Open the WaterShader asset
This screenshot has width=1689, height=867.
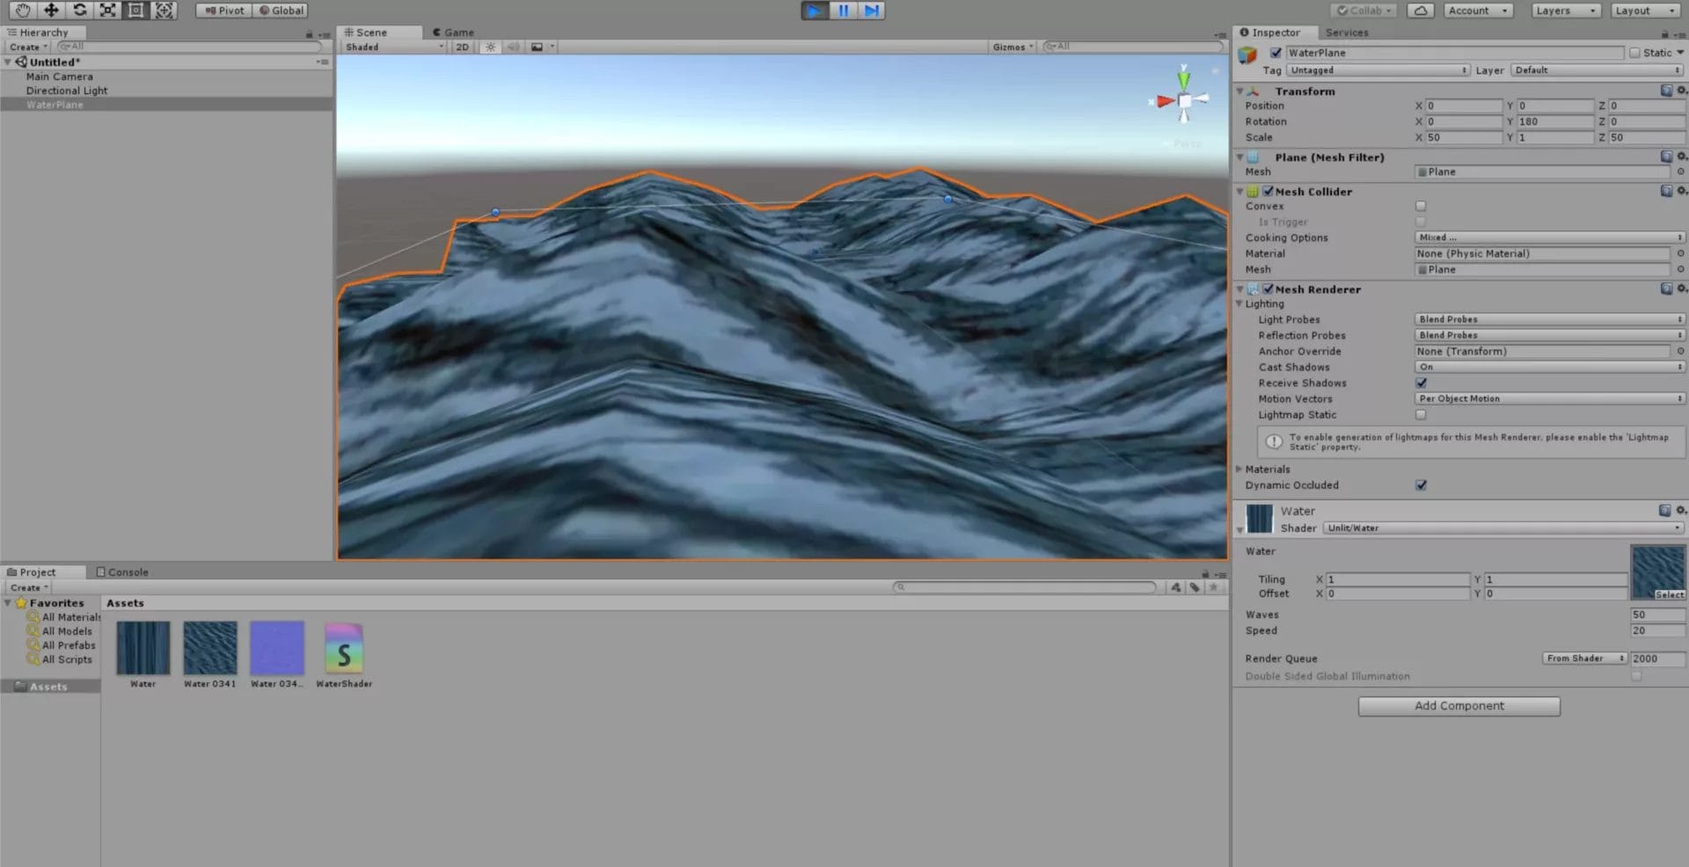pos(344,649)
